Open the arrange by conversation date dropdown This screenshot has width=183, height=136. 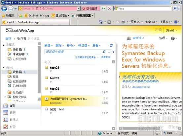tap(87, 57)
